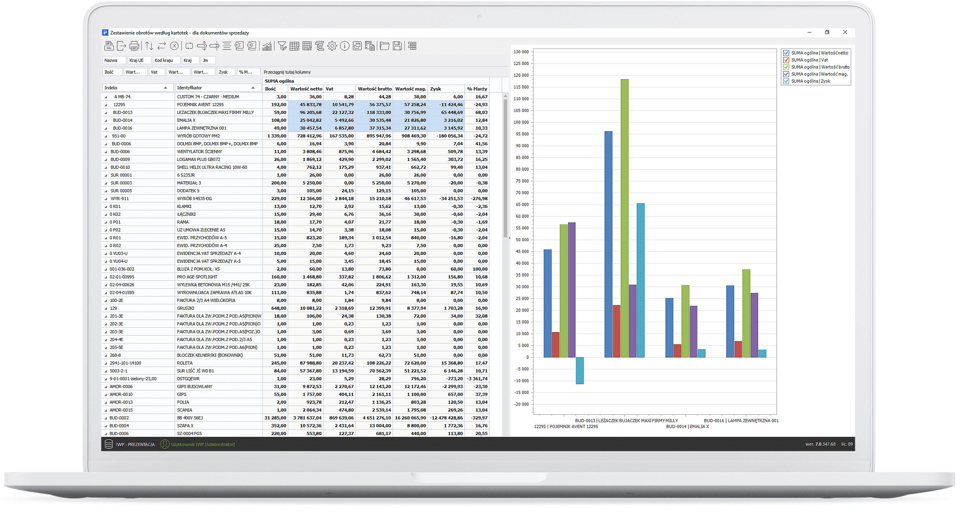This screenshot has width=961, height=522.
Task: Expand the 951-00 row
Action: point(106,136)
